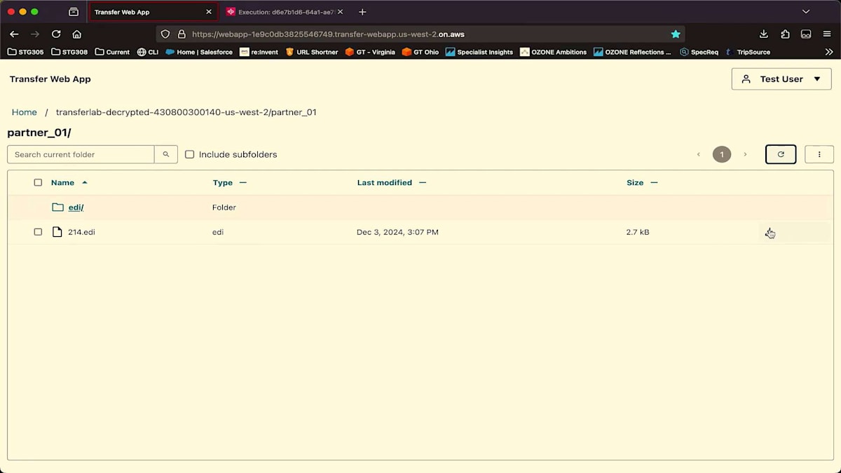Click the browser forward arrow
Screen dimensions: 841x473
(x=35, y=34)
